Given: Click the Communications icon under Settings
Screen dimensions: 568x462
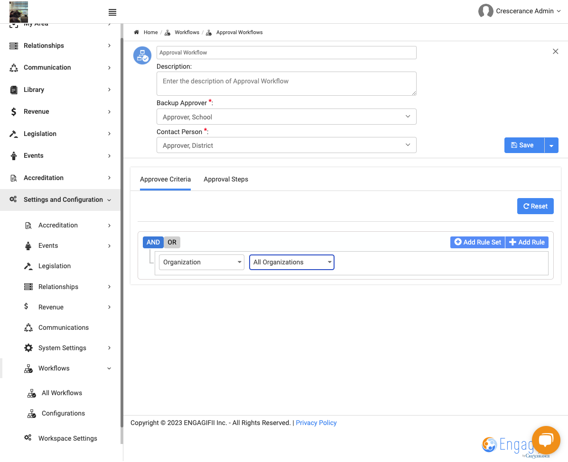Looking at the screenshot, I should pos(28,328).
